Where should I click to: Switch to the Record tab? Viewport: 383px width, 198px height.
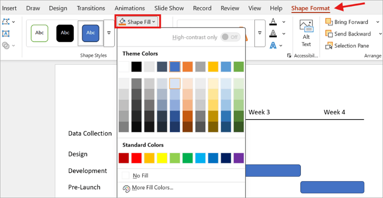coord(202,8)
